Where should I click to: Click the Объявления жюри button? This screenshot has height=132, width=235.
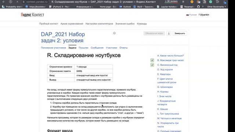(x=154, y=33)
